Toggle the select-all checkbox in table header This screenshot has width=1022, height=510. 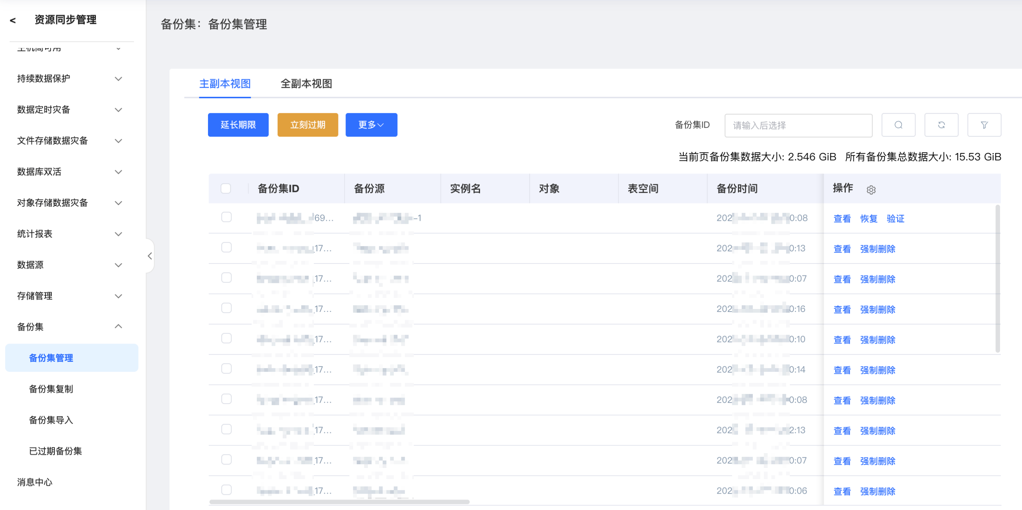pyautogui.click(x=226, y=189)
